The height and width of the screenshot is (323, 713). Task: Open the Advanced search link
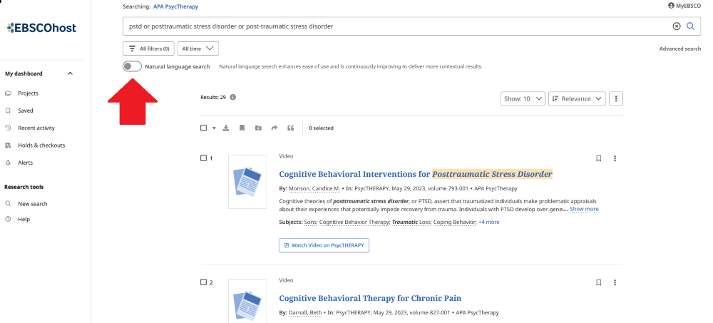click(679, 48)
